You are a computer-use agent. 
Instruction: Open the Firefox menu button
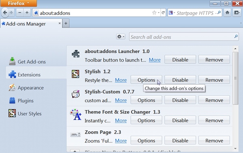19,3
